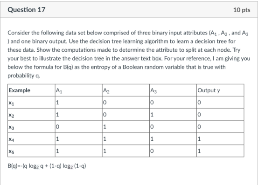
Task: Click the 10 pts label
Action: pyautogui.click(x=242, y=10)
